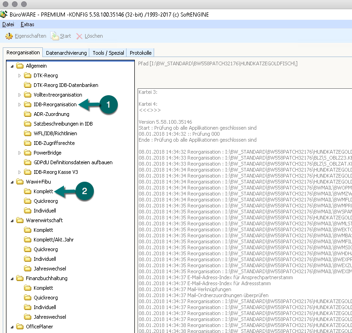Switch to the Datenarchivierung tab
This screenshot has width=352, height=333.
(x=66, y=53)
